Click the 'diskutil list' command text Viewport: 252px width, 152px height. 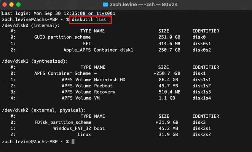point(89,20)
